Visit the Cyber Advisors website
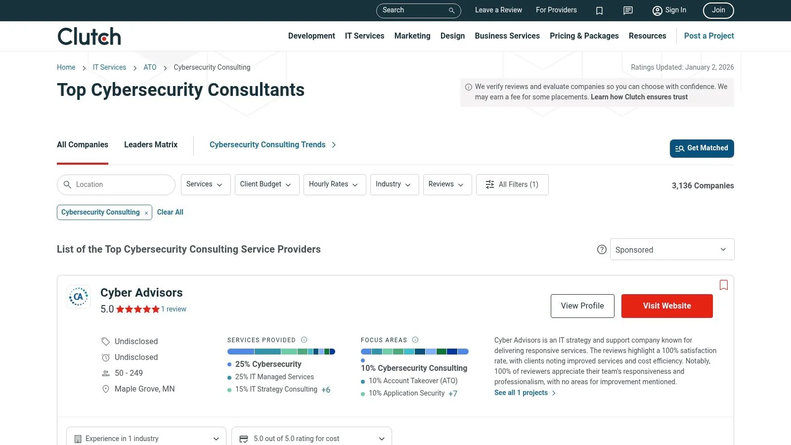The width and height of the screenshot is (791, 445). [666, 306]
